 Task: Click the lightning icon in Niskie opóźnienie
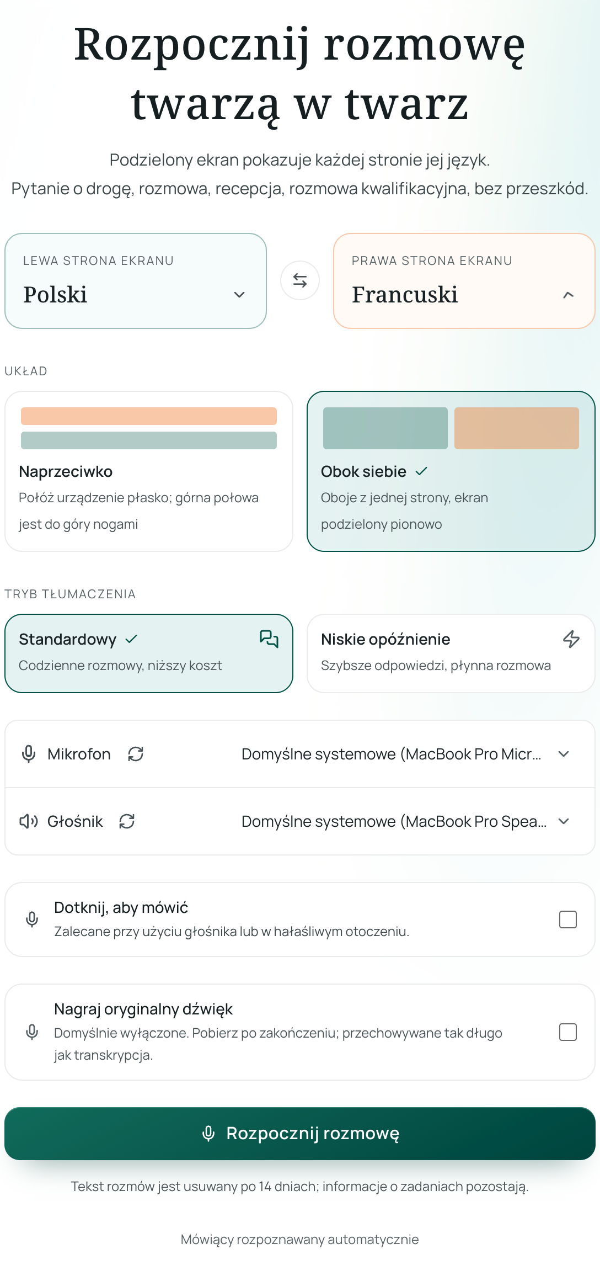pyautogui.click(x=571, y=639)
